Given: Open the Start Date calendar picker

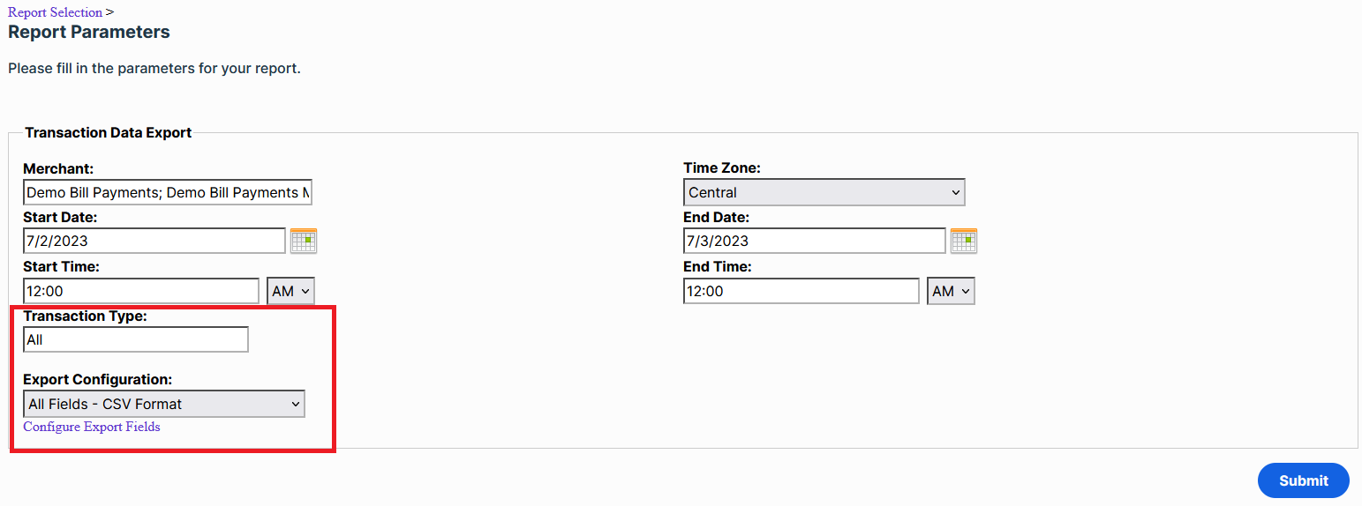Looking at the screenshot, I should tap(303, 241).
